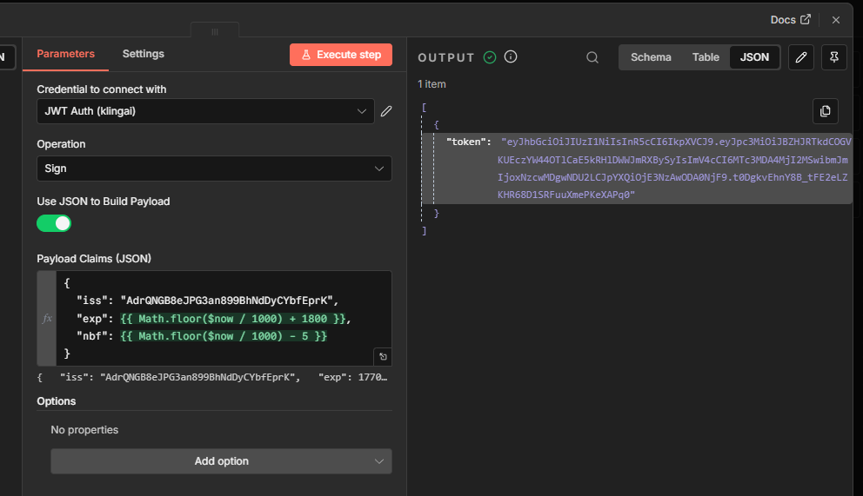Screen dimensions: 863x496
Task: Click the info icon beside OUTPUT
Action: [x=511, y=57]
